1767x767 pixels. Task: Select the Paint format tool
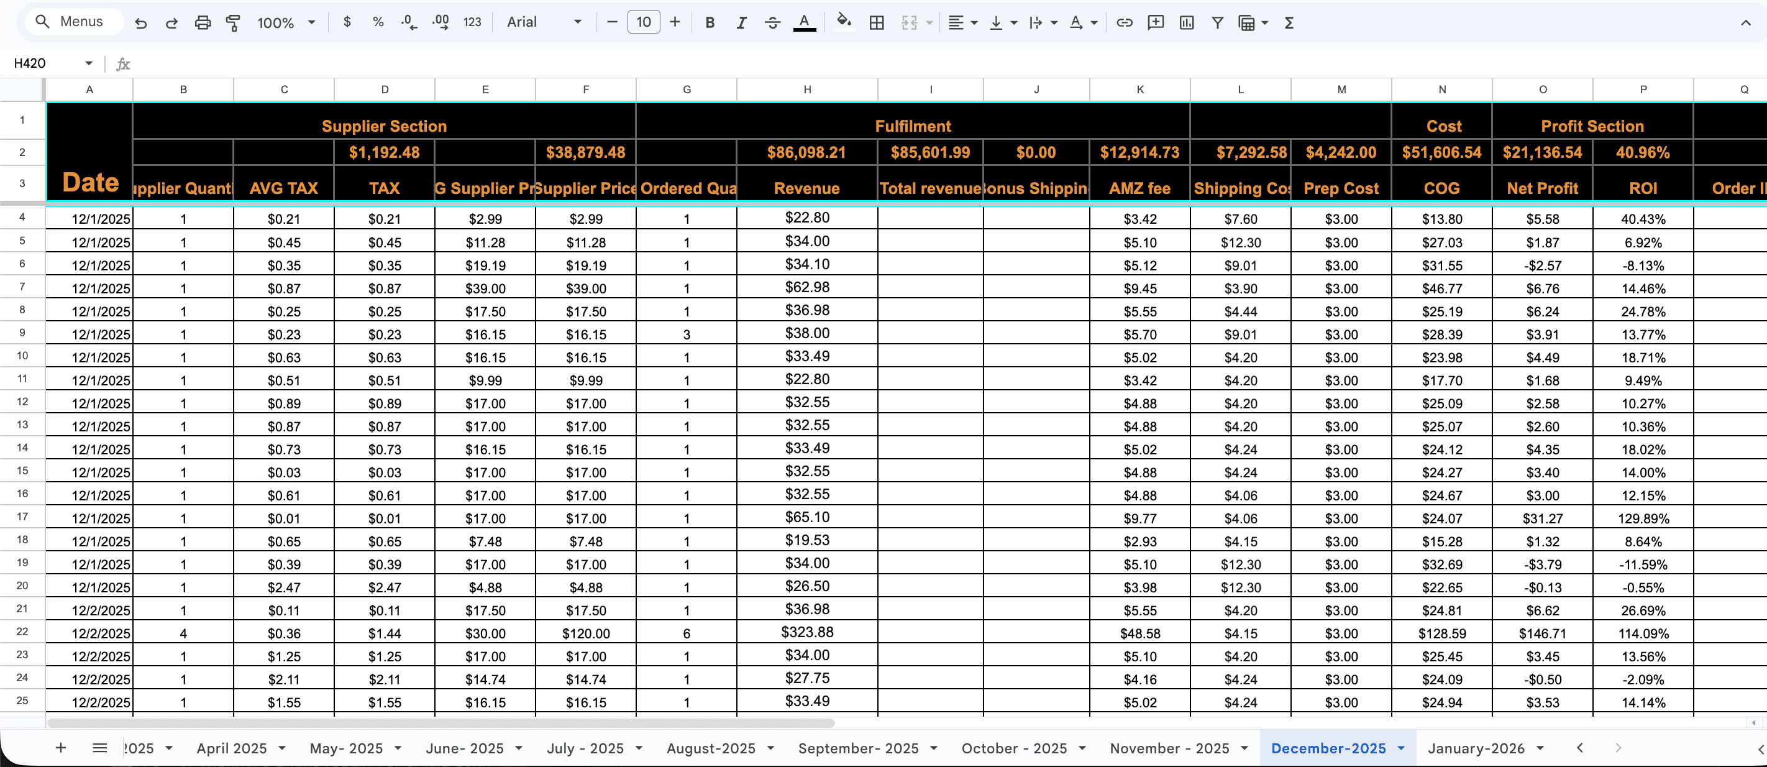tap(233, 22)
